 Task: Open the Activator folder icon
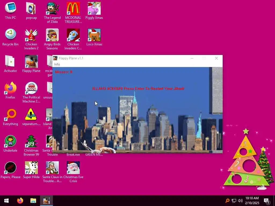(x=10, y=64)
